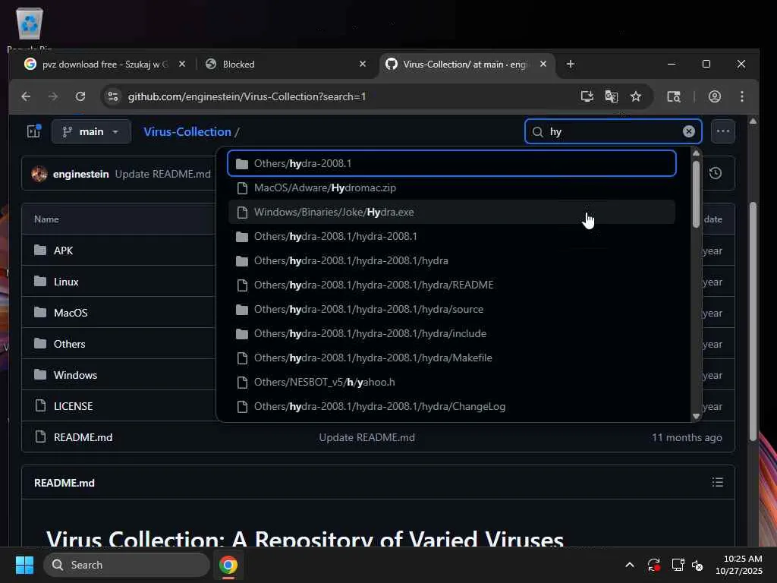Screen dimensions: 777x583
Task: Clear the file search field
Action: (x=689, y=131)
